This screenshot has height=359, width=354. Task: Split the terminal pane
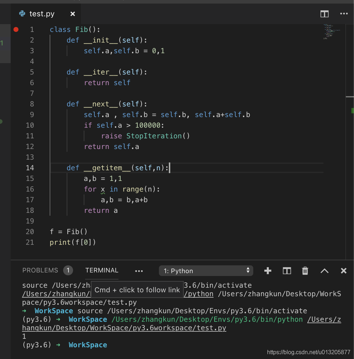pyautogui.click(x=287, y=271)
